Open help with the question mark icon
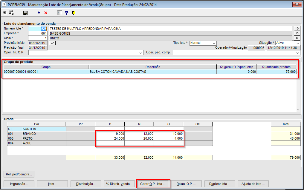This screenshot has height=190, width=304. tap(66, 13)
